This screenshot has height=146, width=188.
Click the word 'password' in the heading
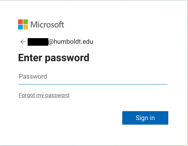click(67, 59)
